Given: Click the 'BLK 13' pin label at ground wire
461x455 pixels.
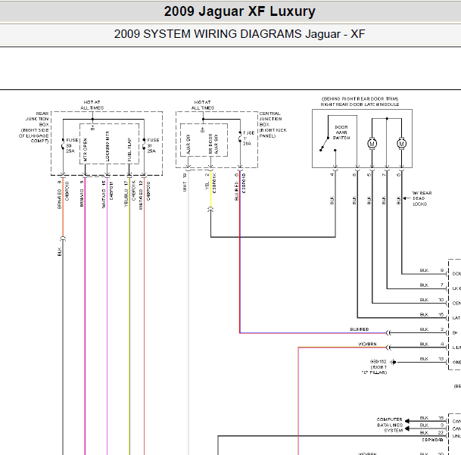Looking at the screenshot, I should tap(431, 359).
